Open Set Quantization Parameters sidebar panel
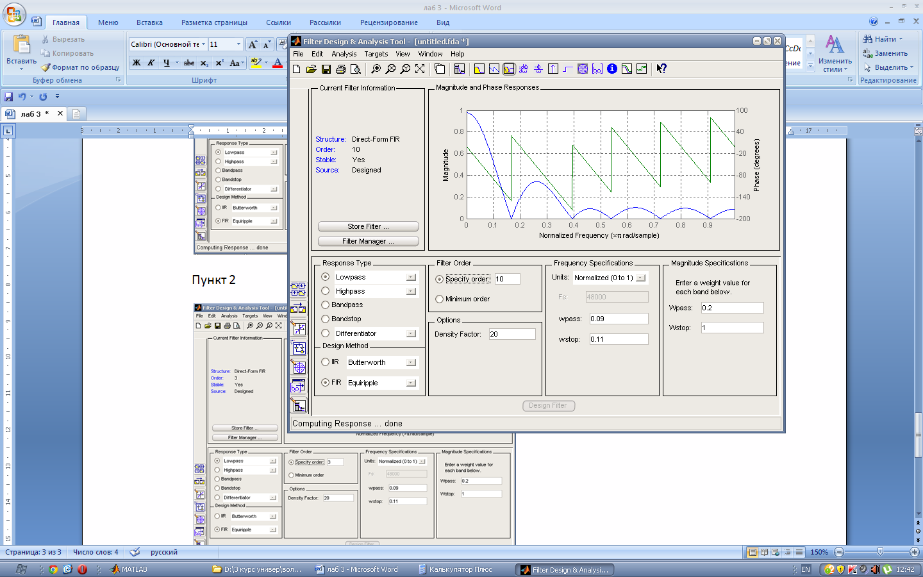 pyautogui.click(x=298, y=328)
